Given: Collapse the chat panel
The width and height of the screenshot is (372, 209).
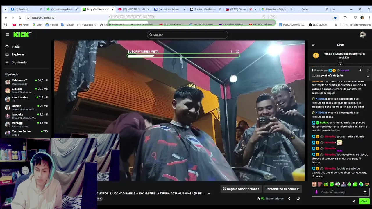Looking at the screenshot, I should pyautogui.click(x=313, y=45).
